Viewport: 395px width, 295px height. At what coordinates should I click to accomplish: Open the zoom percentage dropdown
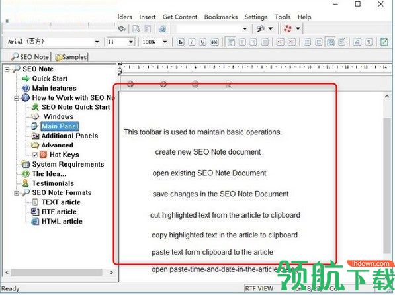165,42
